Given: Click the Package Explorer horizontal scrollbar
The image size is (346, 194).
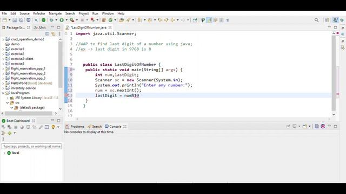Looking at the screenshot, I should coord(29,113).
